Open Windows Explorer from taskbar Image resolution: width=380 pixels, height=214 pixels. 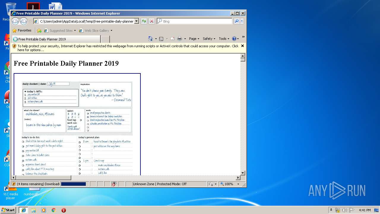point(34,210)
